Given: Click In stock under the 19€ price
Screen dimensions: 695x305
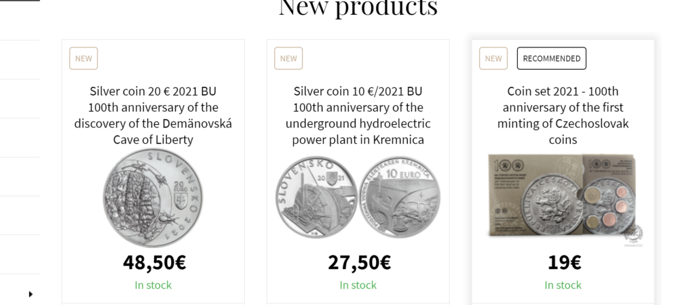Looking at the screenshot, I should [x=563, y=285].
